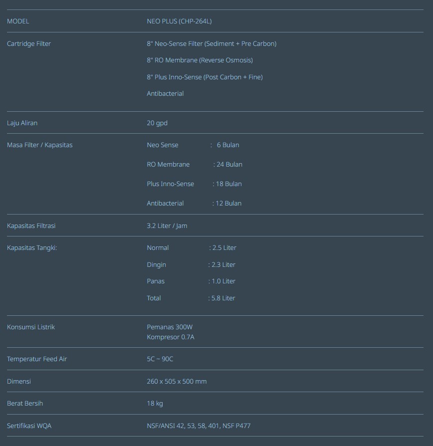Screen dimensions: 433x446
Task: Click the 8" Neo-Sense Filter line
Action: point(211,43)
